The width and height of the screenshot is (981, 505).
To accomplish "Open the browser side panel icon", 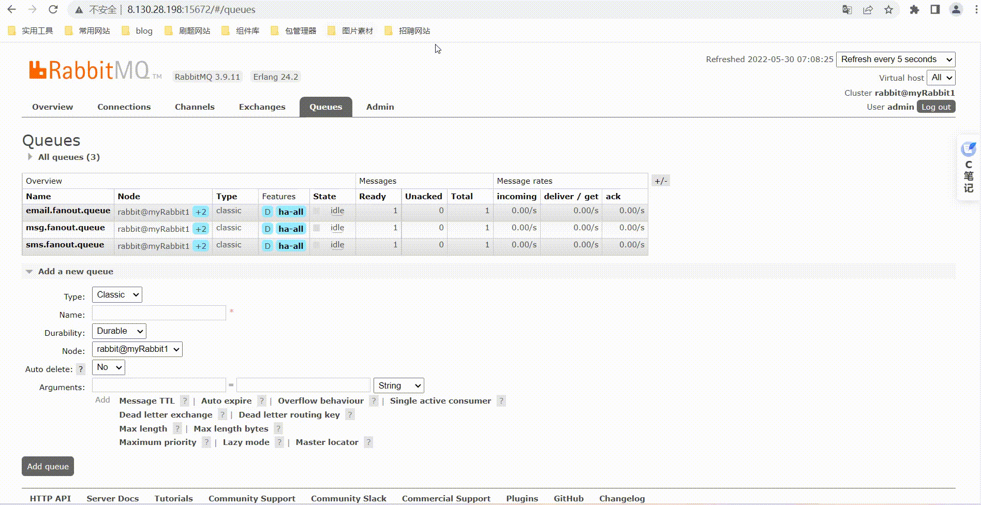I will point(935,9).
